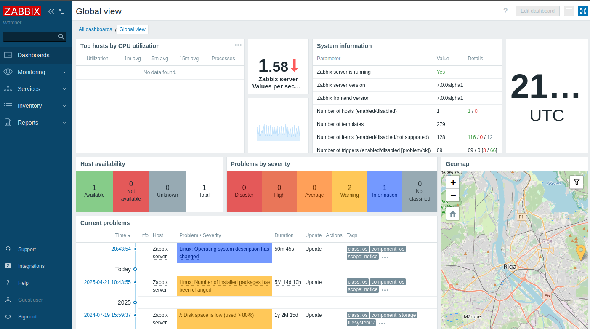
Task: Click the search magnifier icon
Action: pyautogui.click(x=61, y=37)
